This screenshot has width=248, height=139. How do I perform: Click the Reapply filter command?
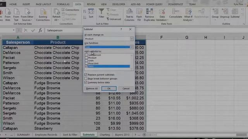(113, 15)
